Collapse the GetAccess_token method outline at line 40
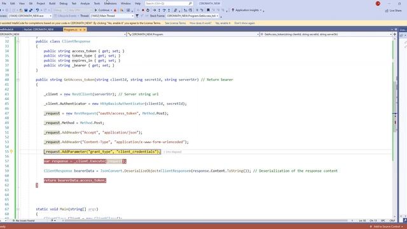The width and height of the screenshot is (407, 229). [18, 80]
